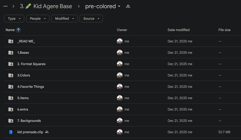Sort by the Date modified column
The width and height of the screenshot is (241, 140).
coord(178,30)
